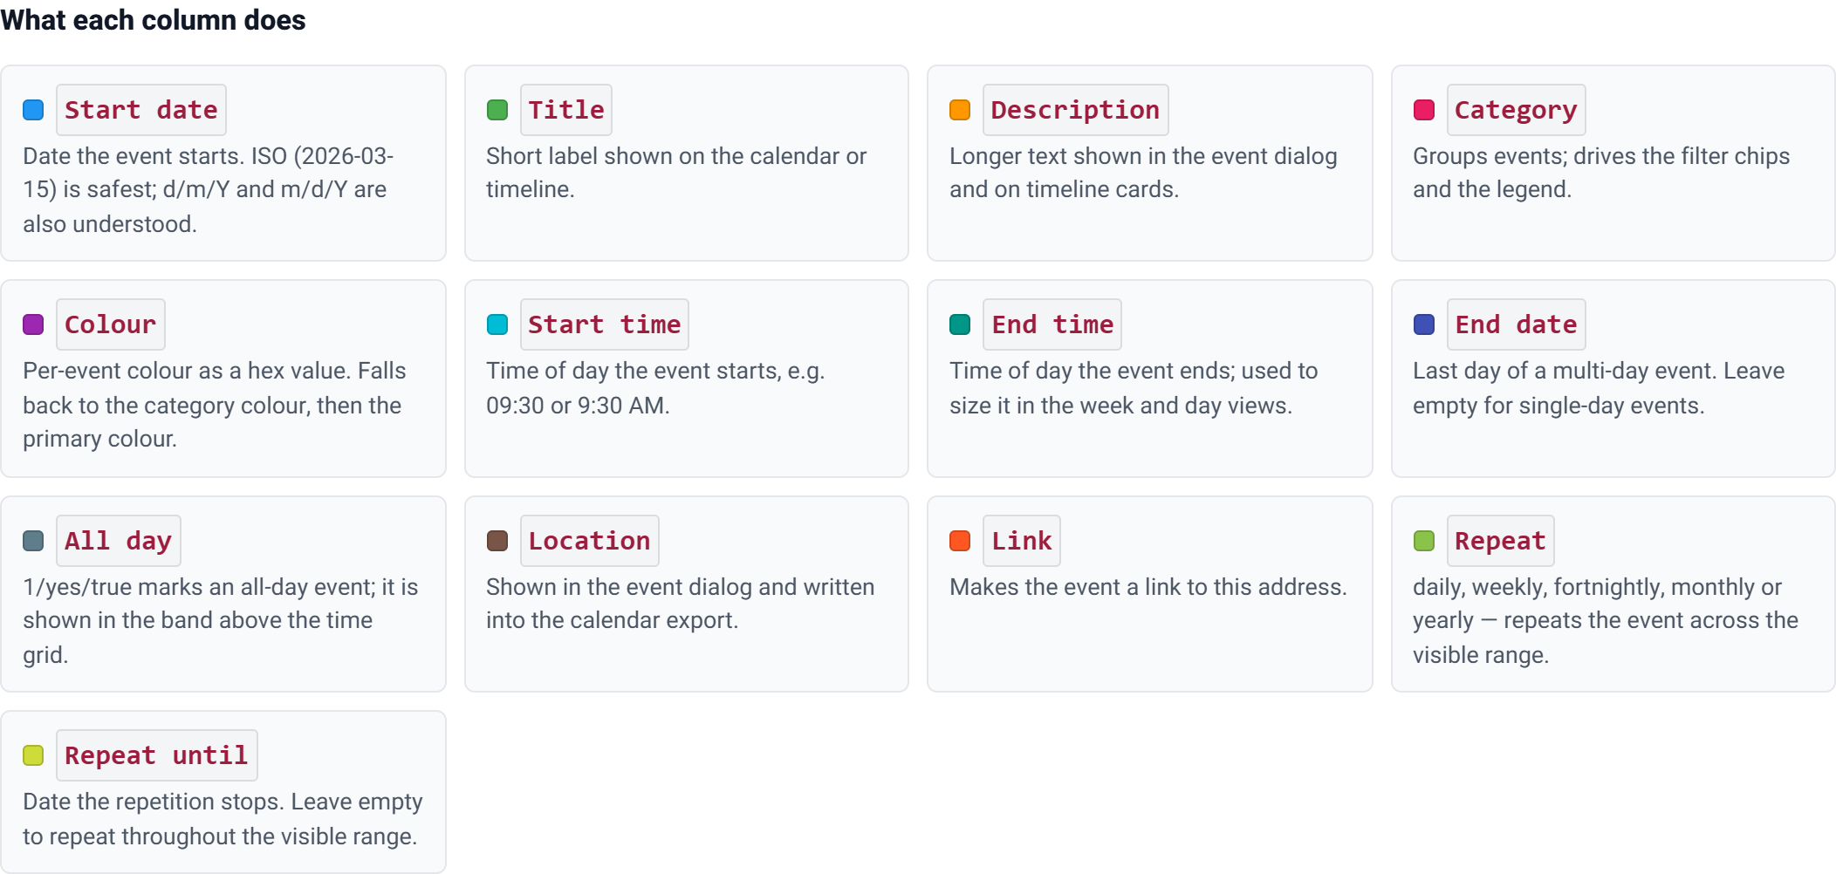1836x874 pixels.
Task: Click the brown swatch next to Location
Action: [x=497, y=541]
